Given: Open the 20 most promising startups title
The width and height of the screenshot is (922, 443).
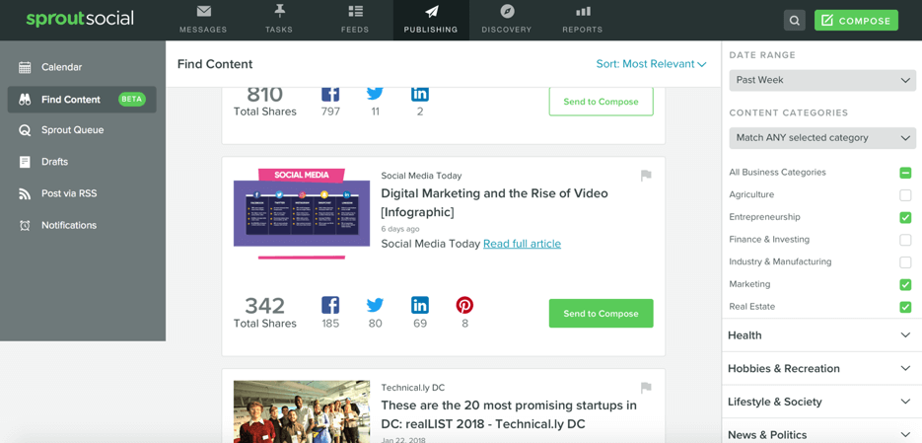Looking at the screenshot, I should tap(509, 414).
